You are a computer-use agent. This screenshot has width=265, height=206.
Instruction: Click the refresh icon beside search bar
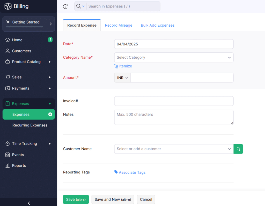point(65,6)
